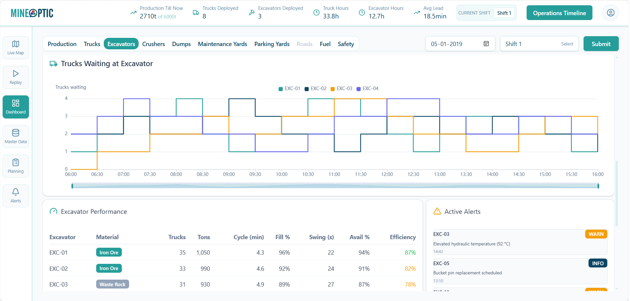Click the EXC-01 row name

(59, 253)
